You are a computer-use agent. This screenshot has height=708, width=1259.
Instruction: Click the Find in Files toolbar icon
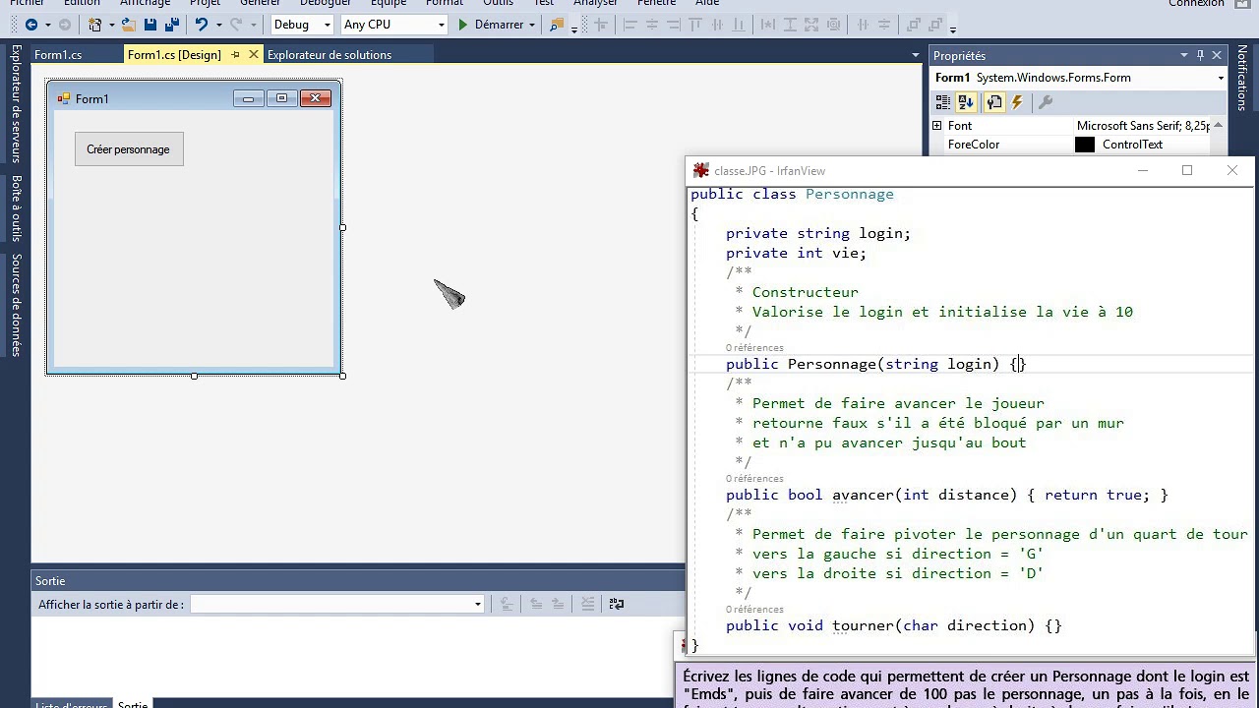pos(558,25)
